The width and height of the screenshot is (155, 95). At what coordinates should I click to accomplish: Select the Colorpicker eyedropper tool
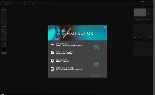2,43
